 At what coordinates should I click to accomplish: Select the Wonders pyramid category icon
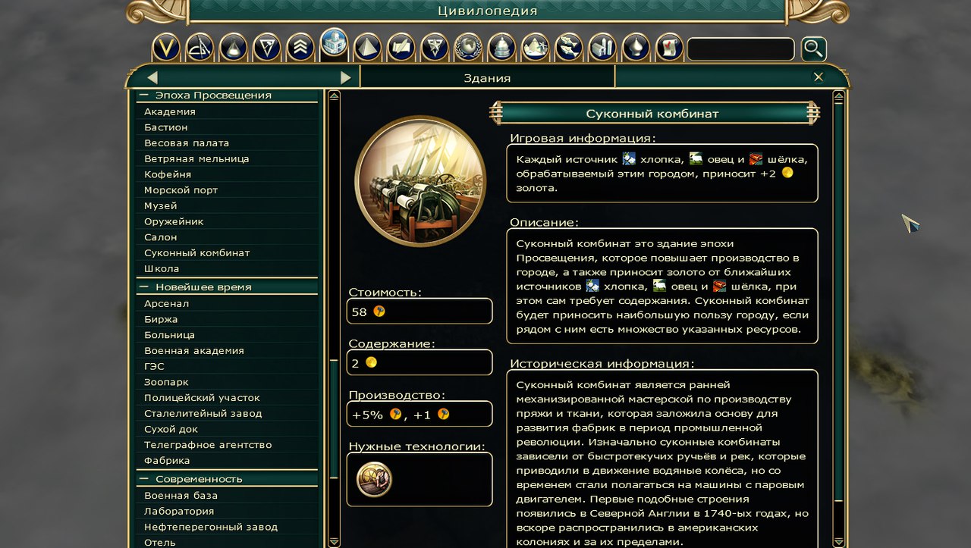(x=367, y=48)
